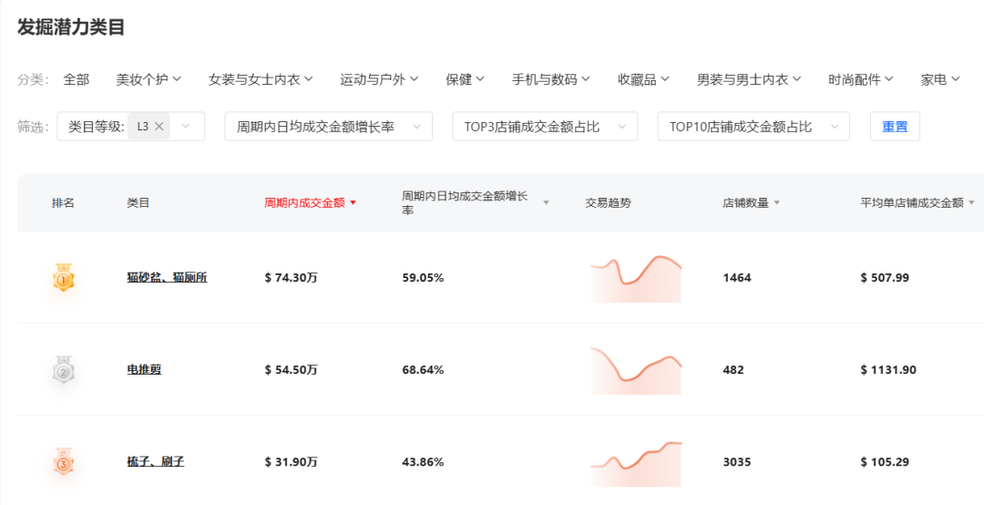Open the 类目等级 filter dropdown

pyautogui.click(x=187, y=127)
